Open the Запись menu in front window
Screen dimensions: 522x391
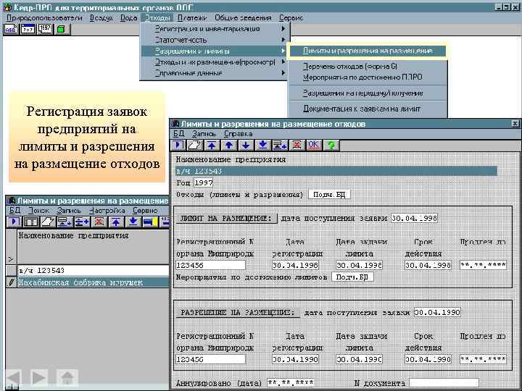[x=204, y=134]
